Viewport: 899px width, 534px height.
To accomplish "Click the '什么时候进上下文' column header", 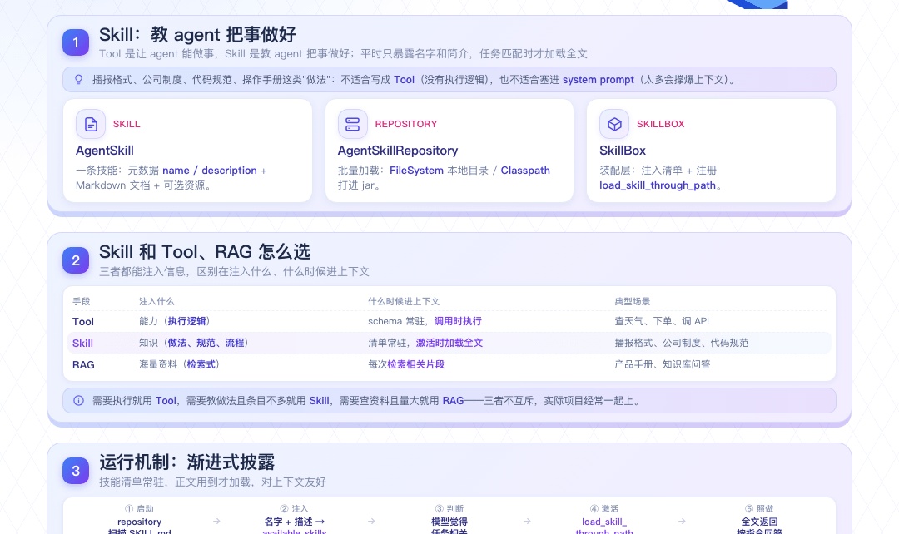I will [x=404, y=301].
